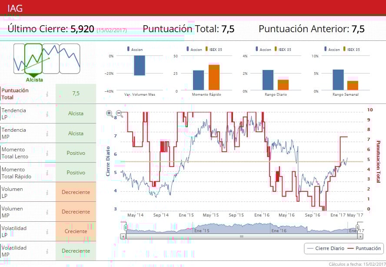The width and height of the screenshot is (386, 267).
Task: Click the Puntuación Anterior 7,5 header text
Action: pyautogui.click(x=312, y=29)
